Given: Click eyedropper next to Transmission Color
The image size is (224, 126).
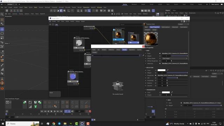Looking at the screenshot, I should [172, 92].
